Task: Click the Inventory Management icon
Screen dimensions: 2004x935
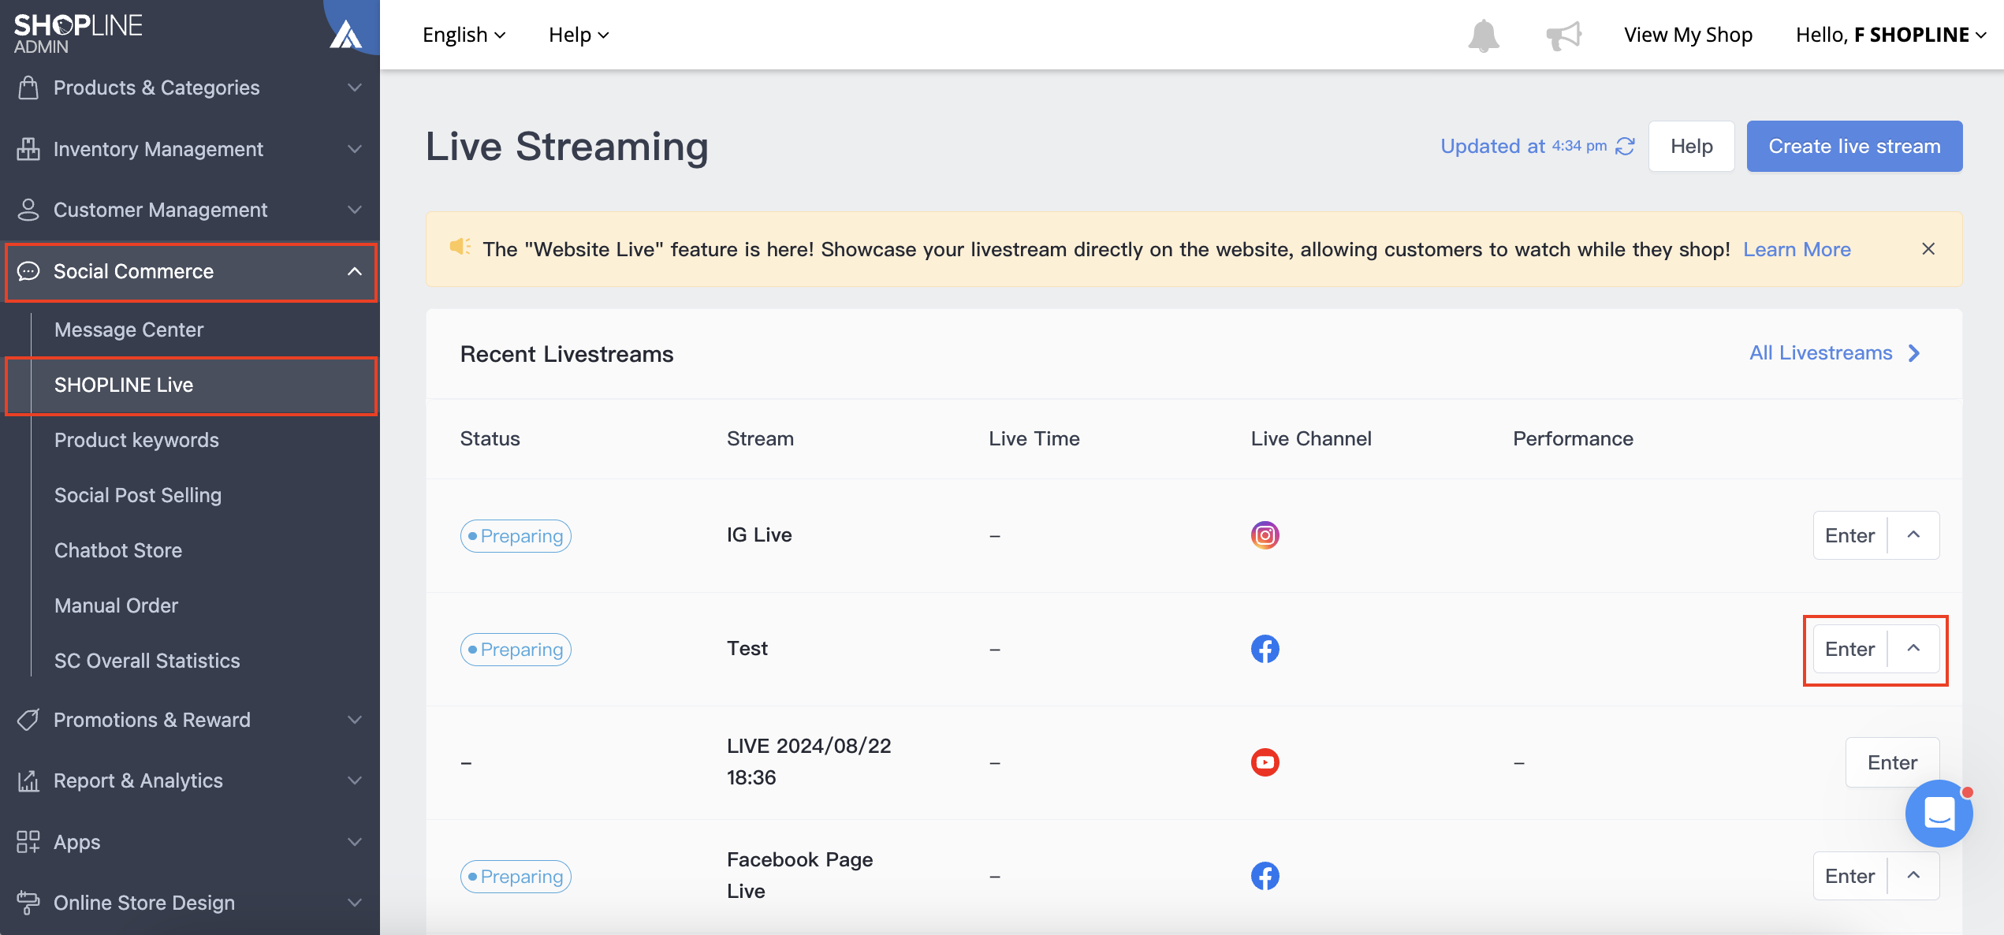Action: pyautogui.click(x=28, y=149)
